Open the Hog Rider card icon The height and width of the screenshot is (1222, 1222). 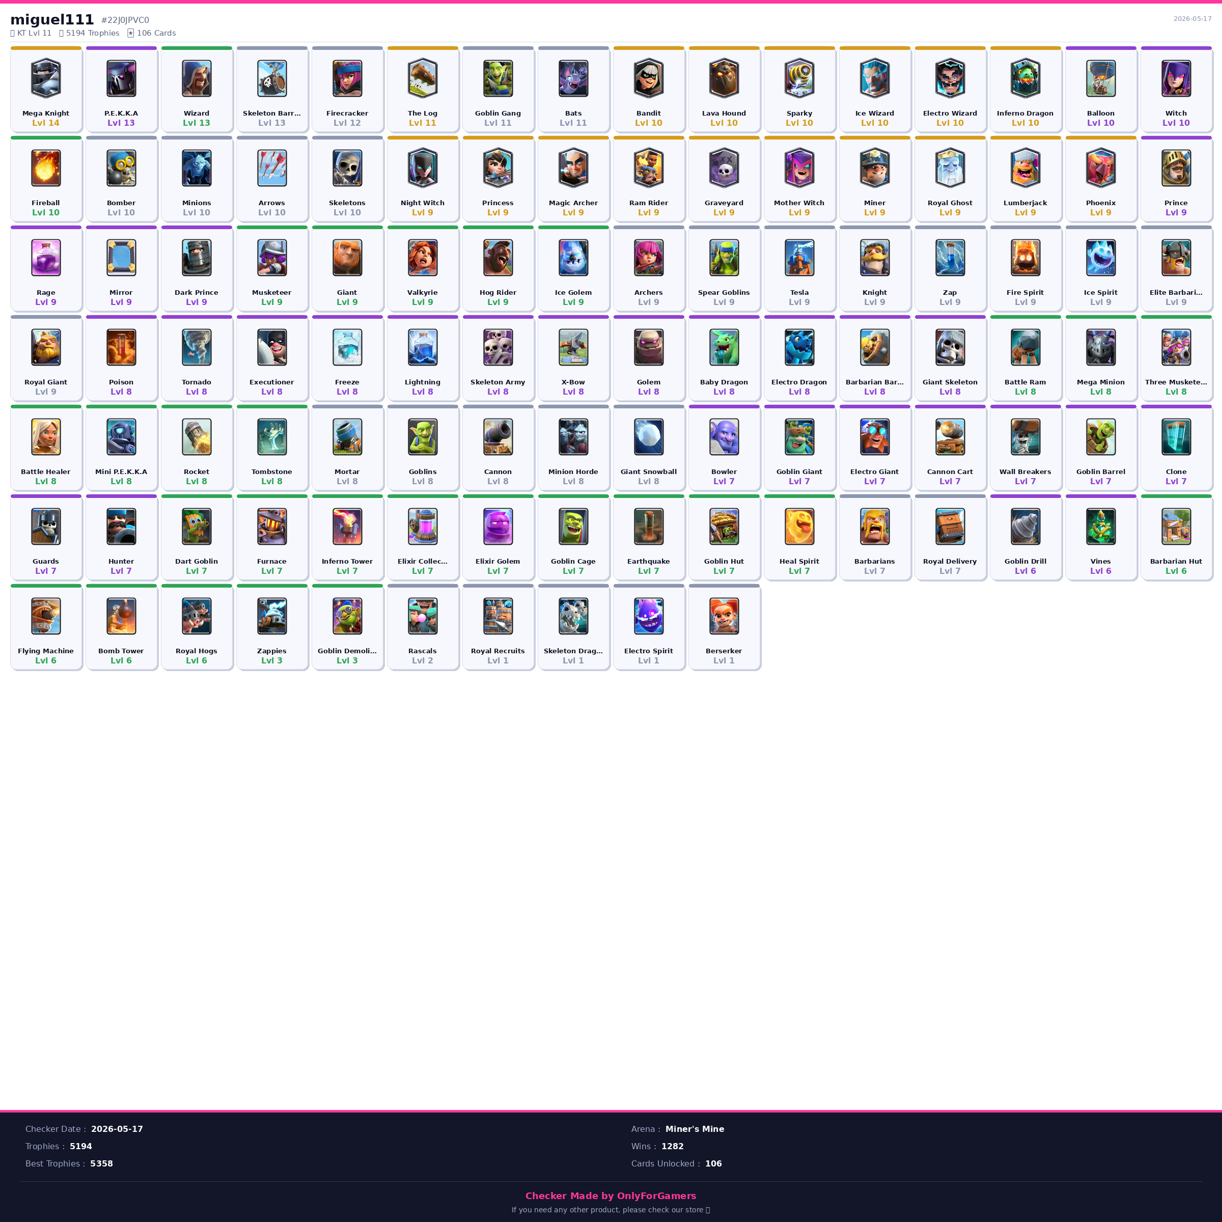tap(498, 258)
